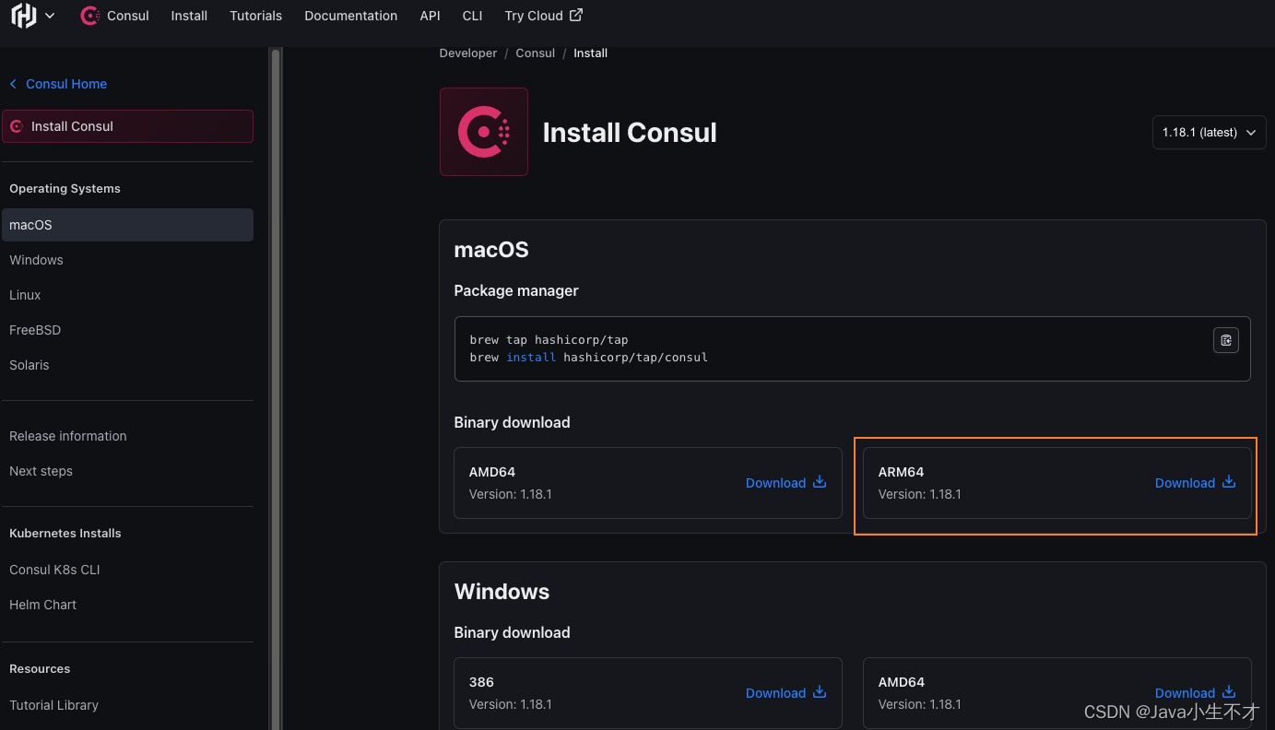Image resolution: width=1275 pixels, height=730 pixels.
Task: Click back chevron beside Consul Home
Action: coord(13,84)
